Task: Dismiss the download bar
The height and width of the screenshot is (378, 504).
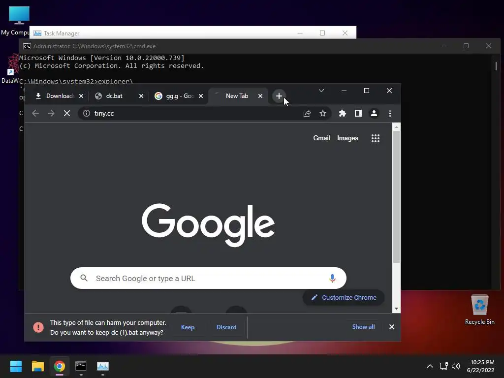Action: point(391,327)
